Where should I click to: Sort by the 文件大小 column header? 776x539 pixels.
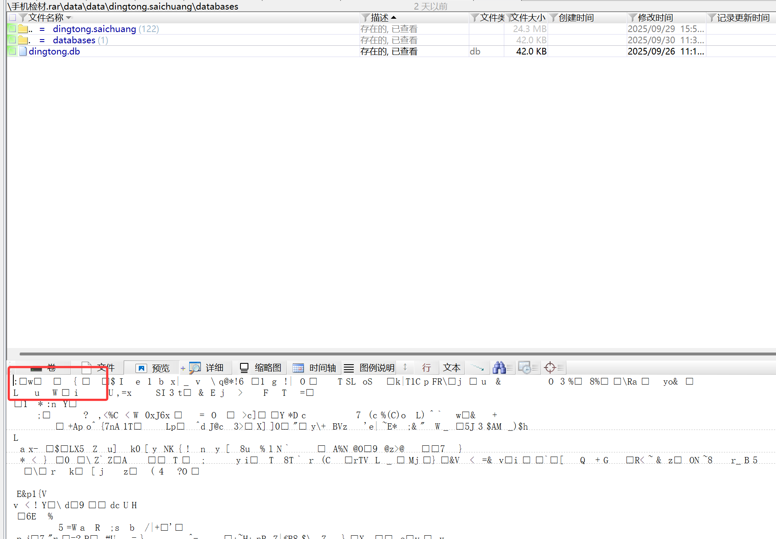[x=528, y=17]
